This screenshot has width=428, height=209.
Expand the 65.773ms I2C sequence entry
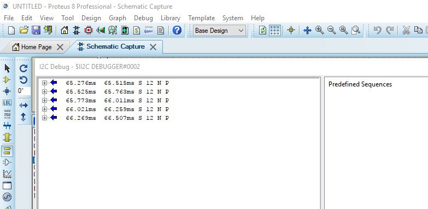coord(44,100)
